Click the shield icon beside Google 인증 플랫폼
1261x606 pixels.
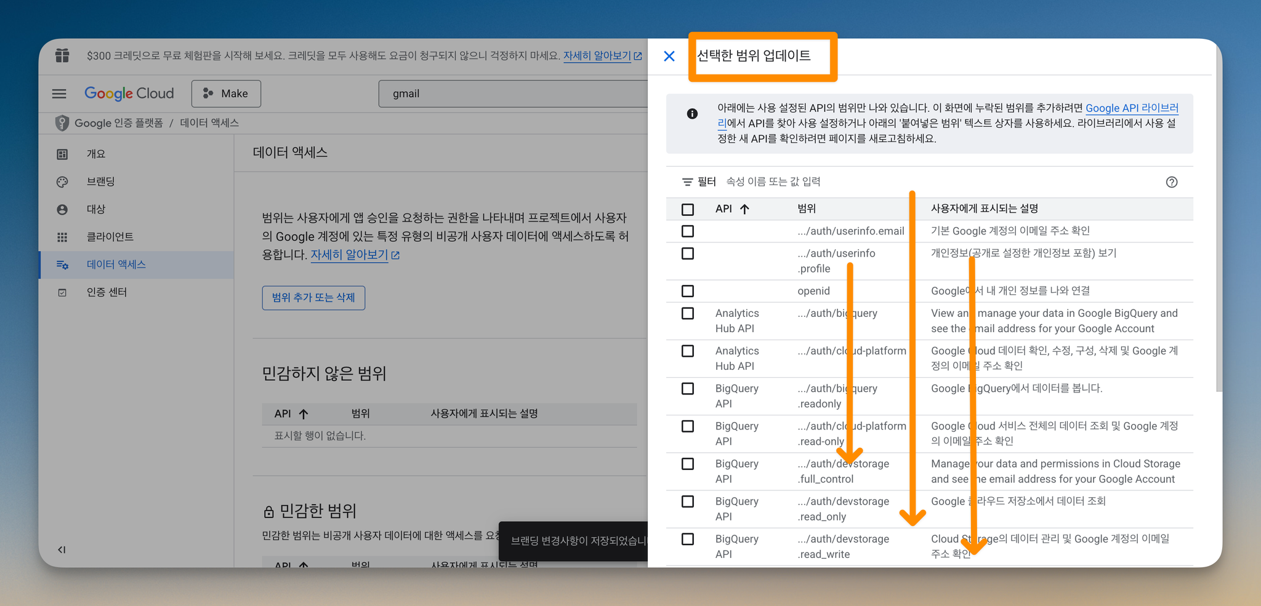click(x=62, y=123)
